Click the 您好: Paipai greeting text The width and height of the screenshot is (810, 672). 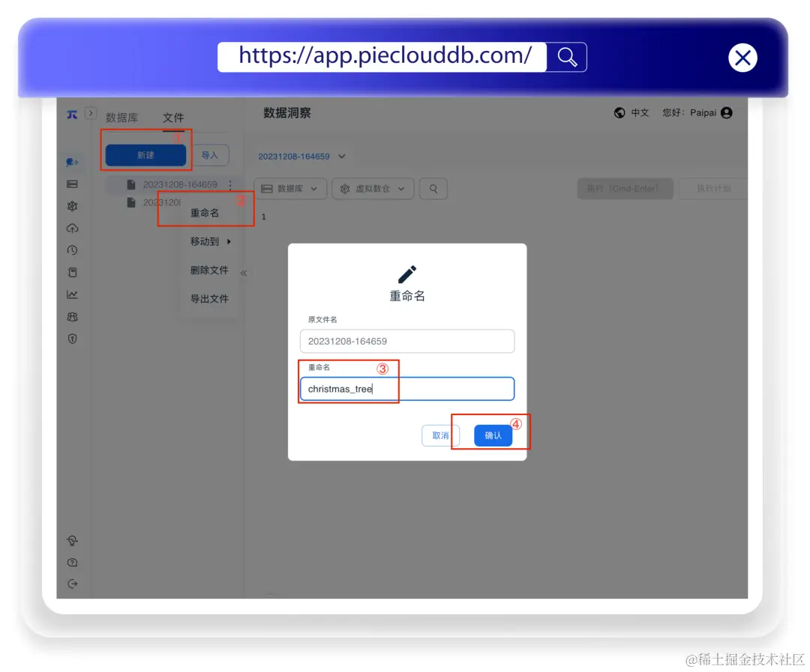(689, 113)
